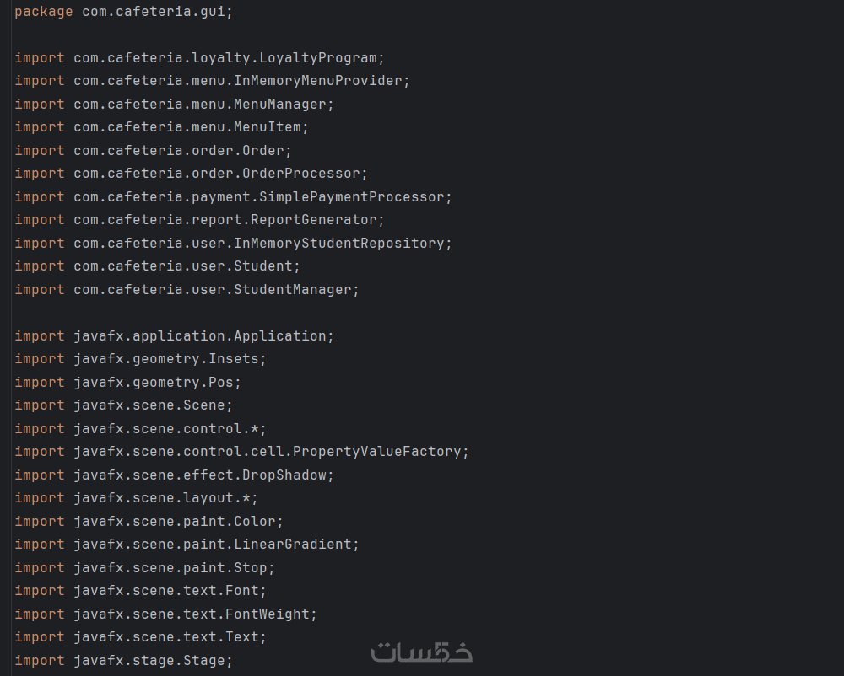Click the package com.cafeteria.gui declaration line

coord(122,12)
